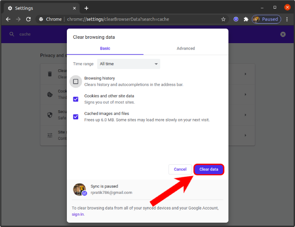Click the 'Privacy and' section heading
Image resolution: width=295 pixels, height=227 pixels.
53,55
